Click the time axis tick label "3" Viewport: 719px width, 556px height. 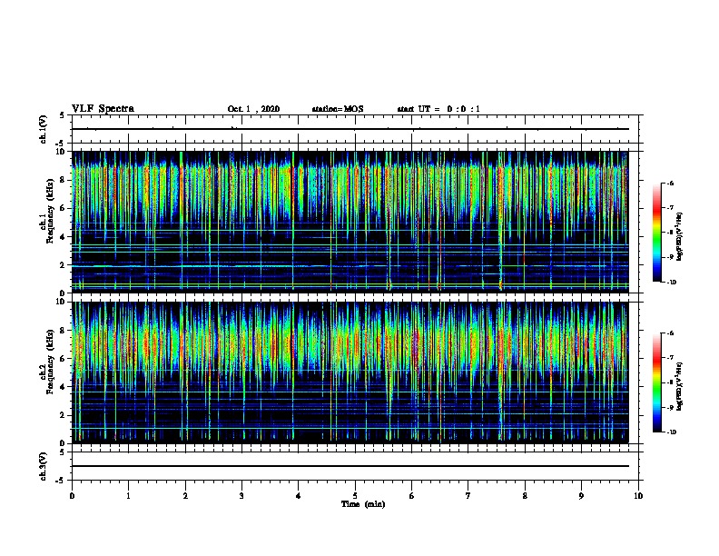tap(241, 495)
